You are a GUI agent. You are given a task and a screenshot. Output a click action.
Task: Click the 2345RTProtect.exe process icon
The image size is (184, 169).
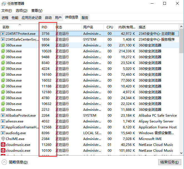click(3, 34)
